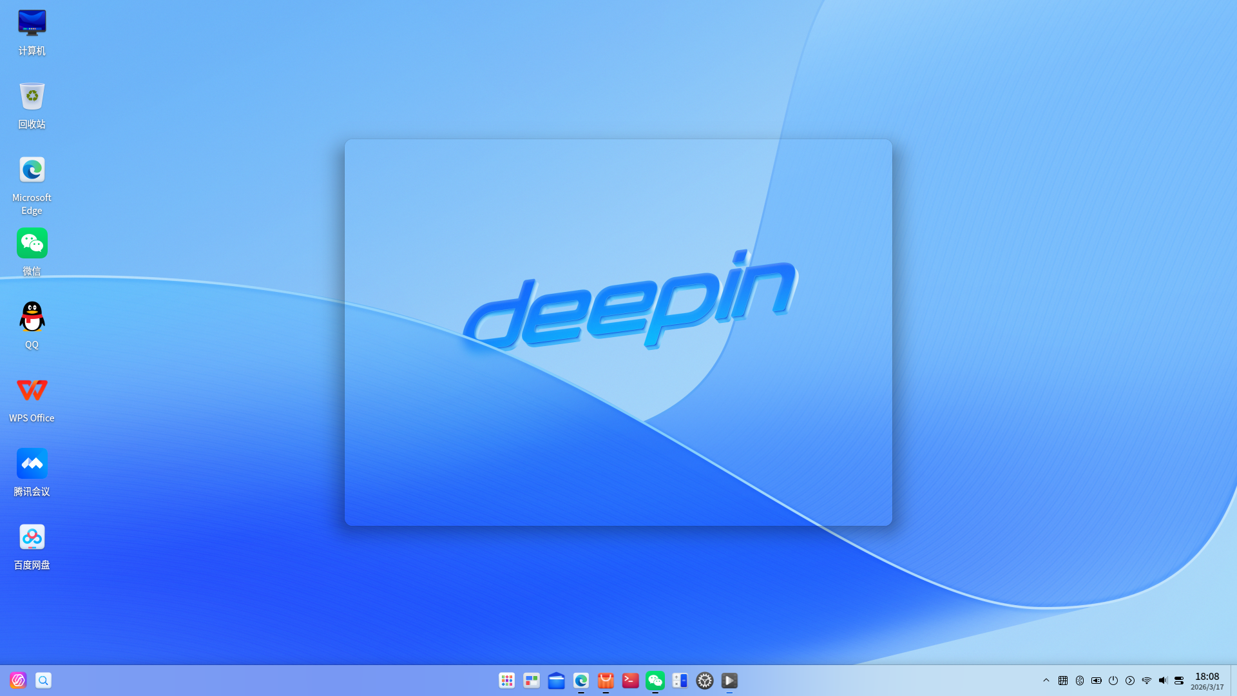Open the Wi-Fi network list in tray

[1147, 681]
